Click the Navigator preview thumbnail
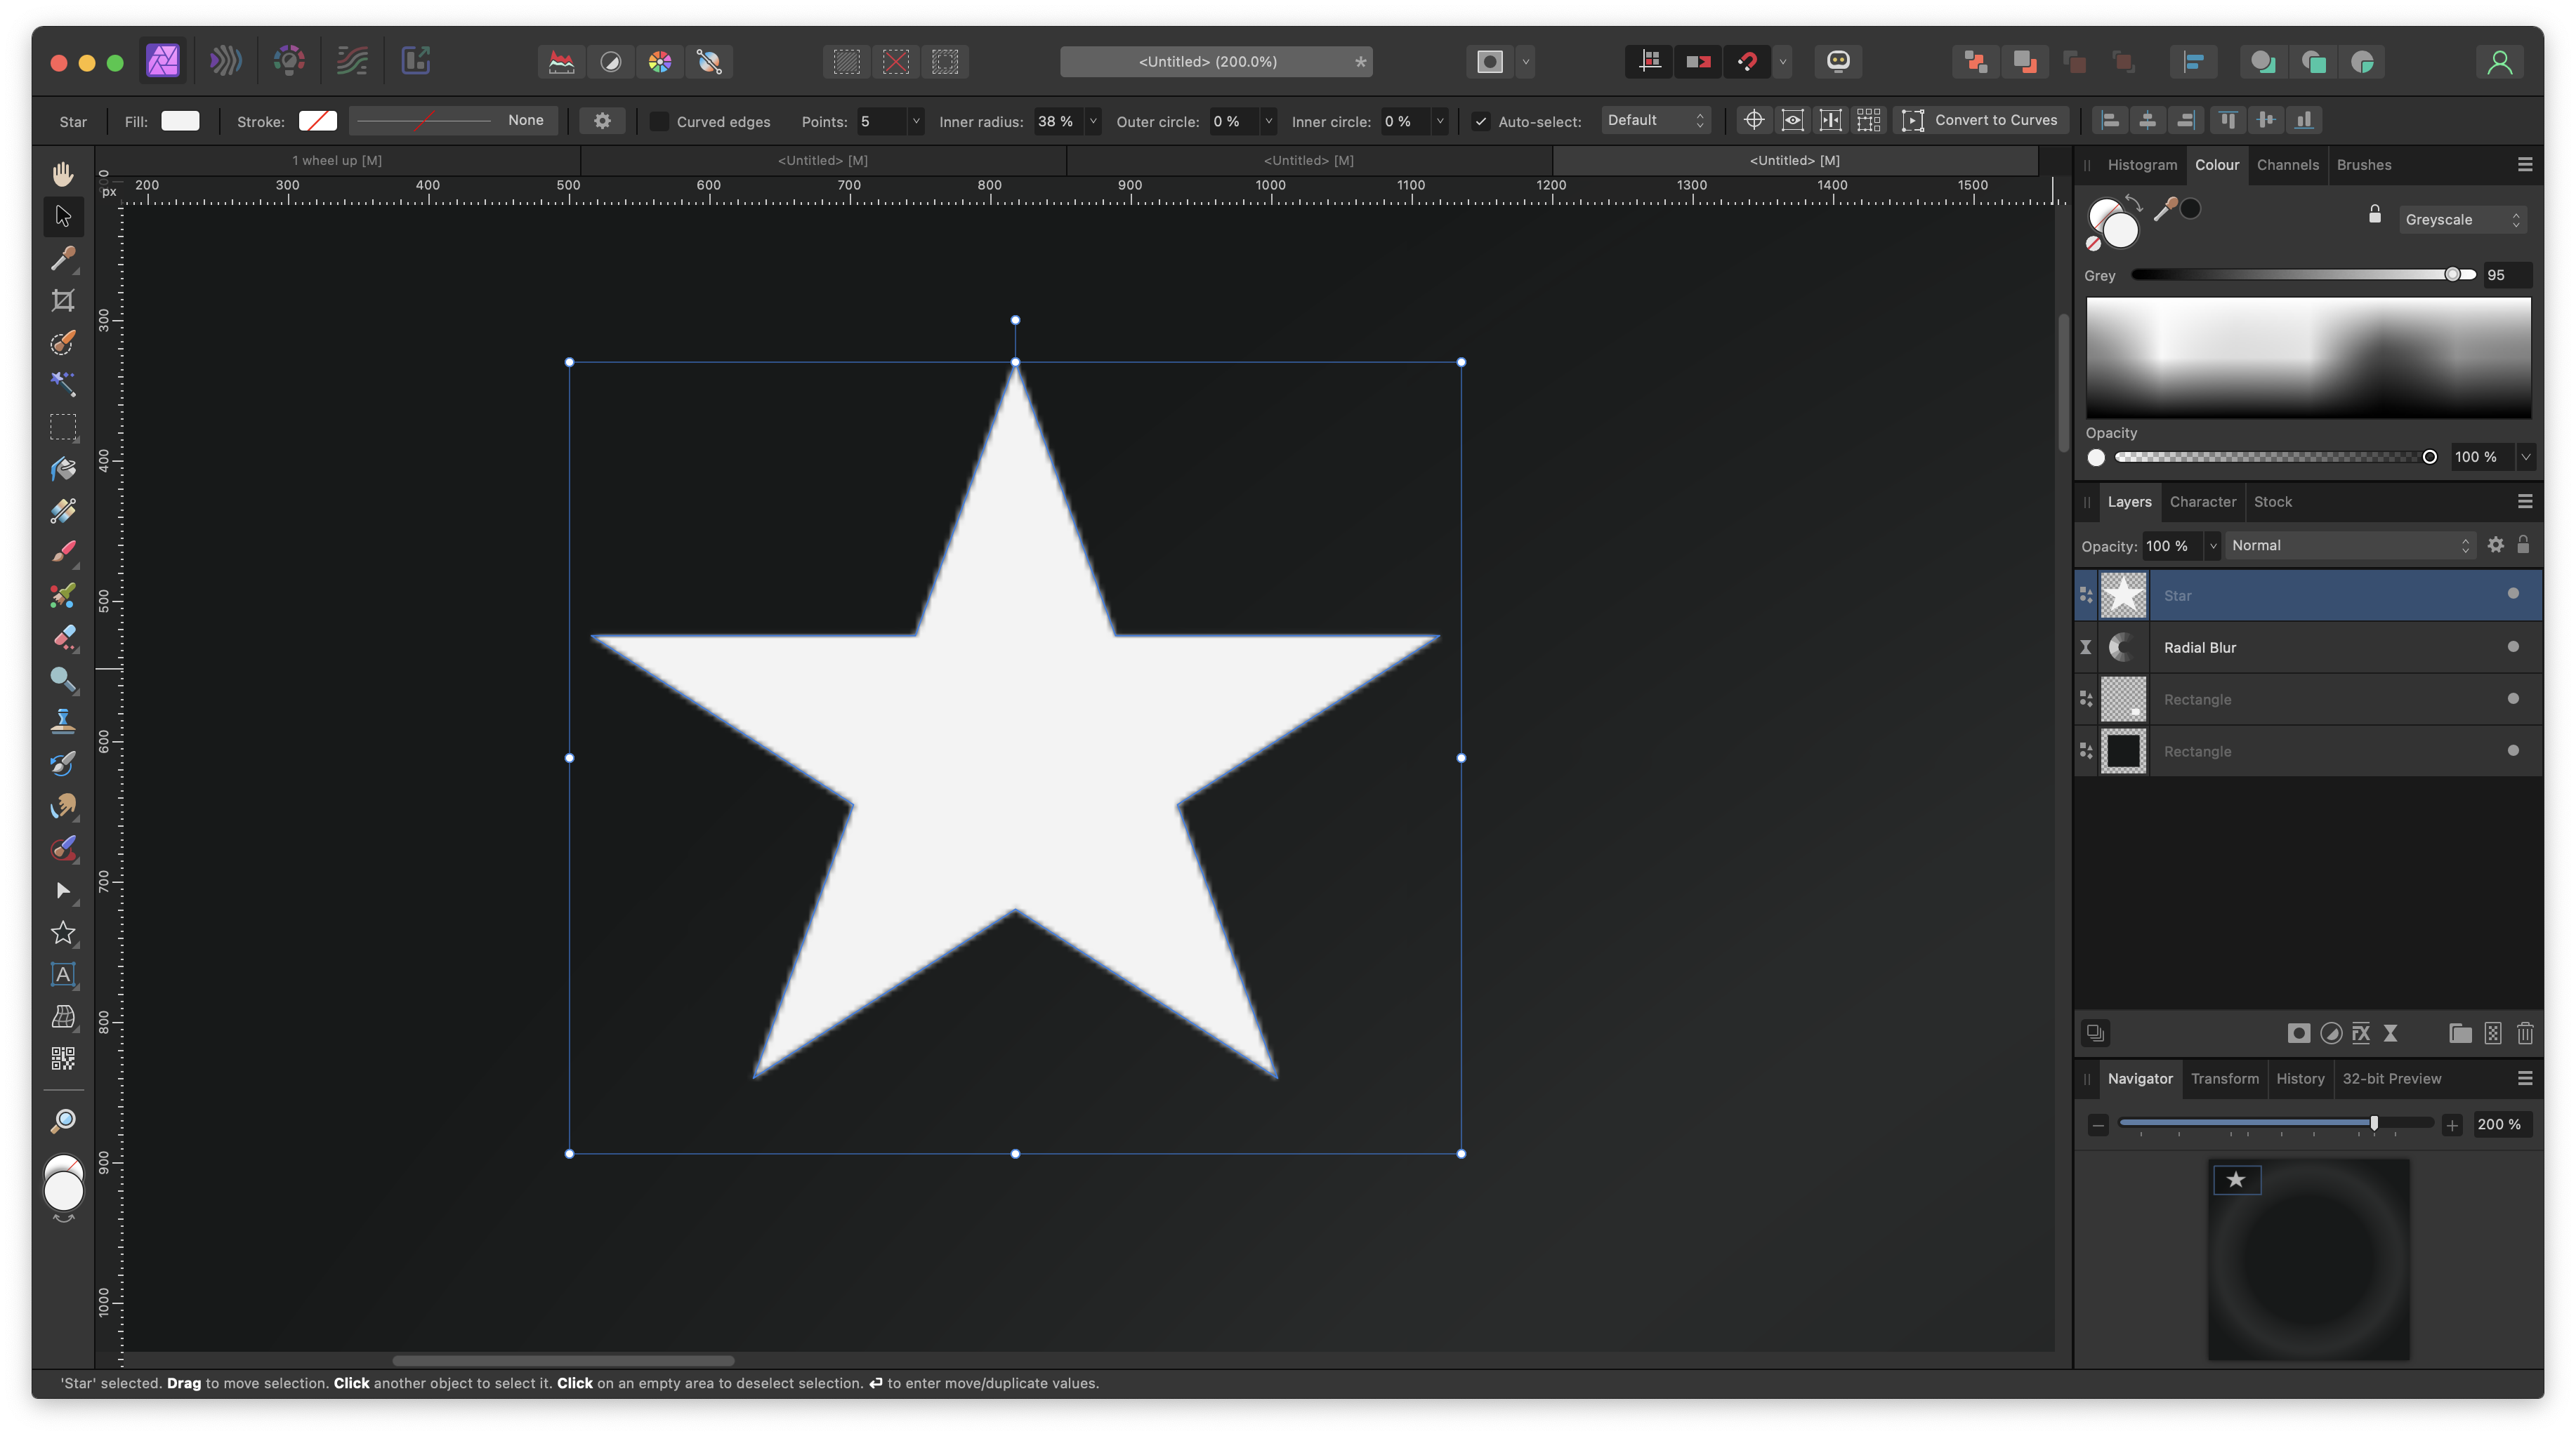 point(2308,1259)
